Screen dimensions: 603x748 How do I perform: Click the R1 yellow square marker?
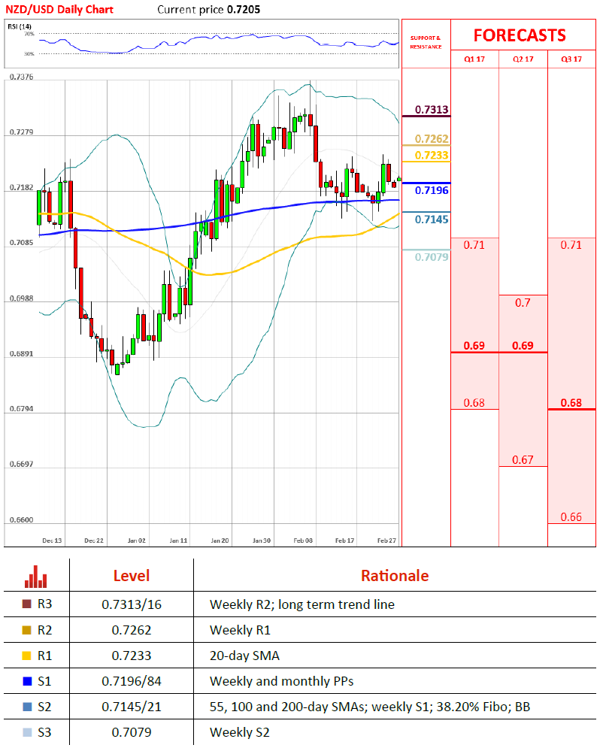27,656
